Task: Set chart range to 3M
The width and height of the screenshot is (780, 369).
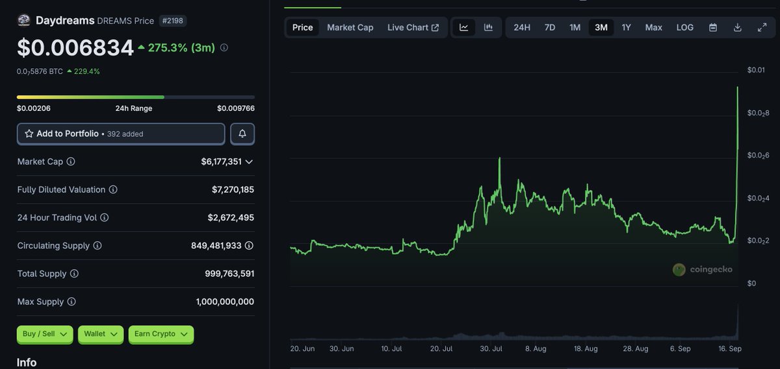Action: pyautogui.click(x=601, y=27)
